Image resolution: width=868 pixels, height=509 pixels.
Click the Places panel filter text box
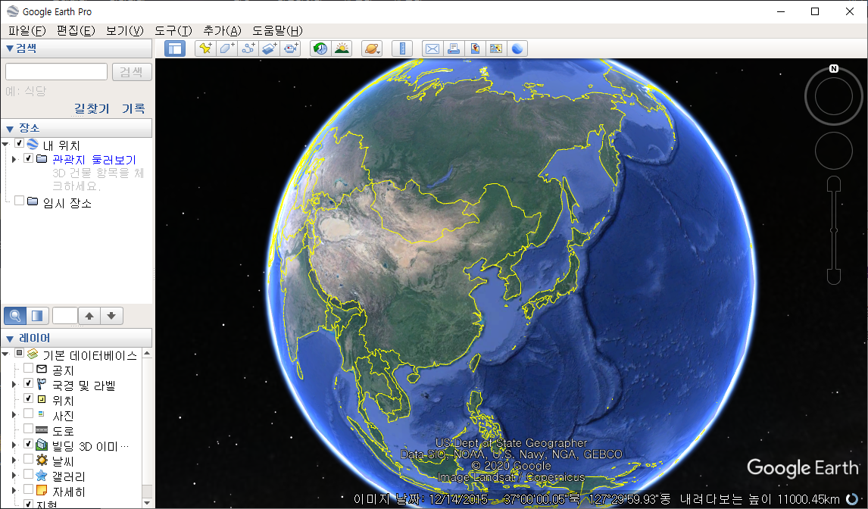coord(65,316)
